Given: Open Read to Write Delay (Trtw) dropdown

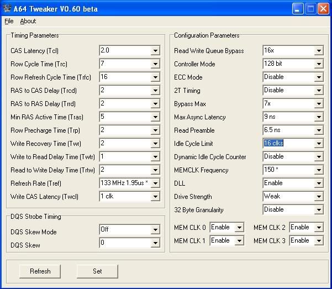Looking at the screenshot, I should tap(155, 170).
